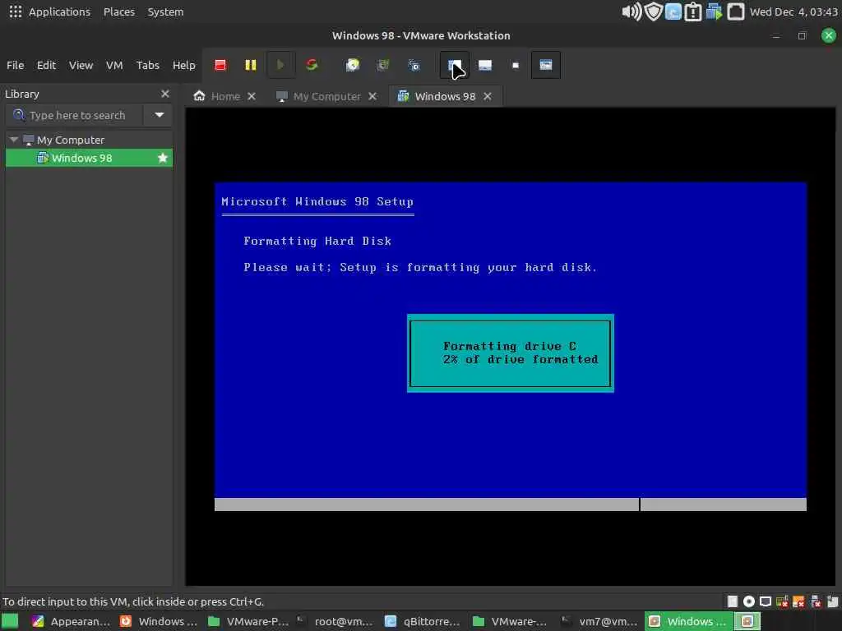Switch to the qBittorrent taskbar window
The image size is (842, 631).
point(423,621)
